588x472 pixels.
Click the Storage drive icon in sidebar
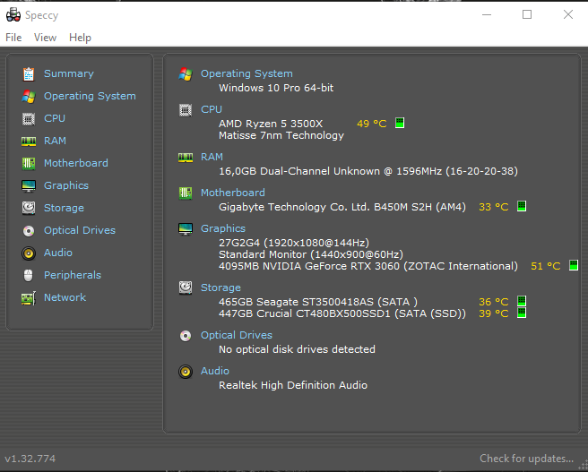click(x=28, y=208)
